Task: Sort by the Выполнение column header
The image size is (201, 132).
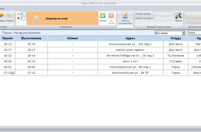Action: (x=31, y=38)
